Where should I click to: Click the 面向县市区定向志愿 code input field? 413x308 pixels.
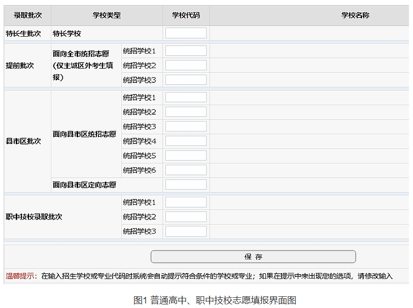point(186,184)
